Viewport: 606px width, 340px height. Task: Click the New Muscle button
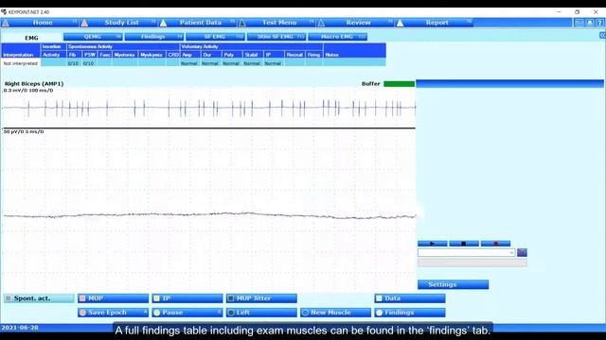click(x=335, y=313)
